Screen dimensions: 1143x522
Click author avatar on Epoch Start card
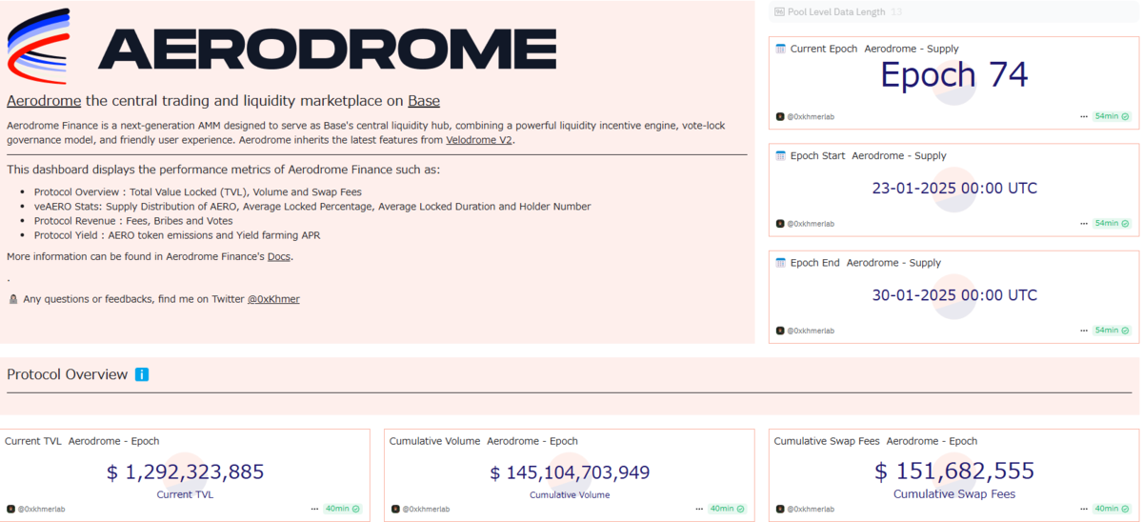point(780,224)
